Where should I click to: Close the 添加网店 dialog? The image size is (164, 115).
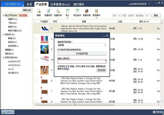(107, 36)
